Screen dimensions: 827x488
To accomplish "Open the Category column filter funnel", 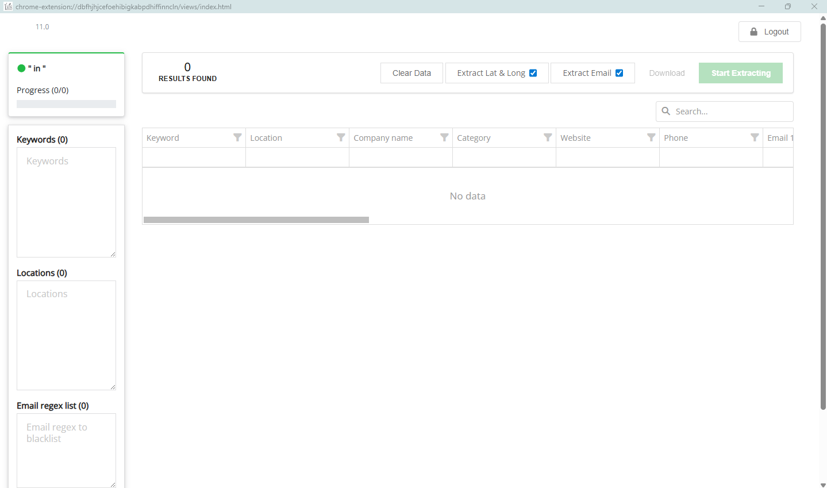I will click(548, 137).
